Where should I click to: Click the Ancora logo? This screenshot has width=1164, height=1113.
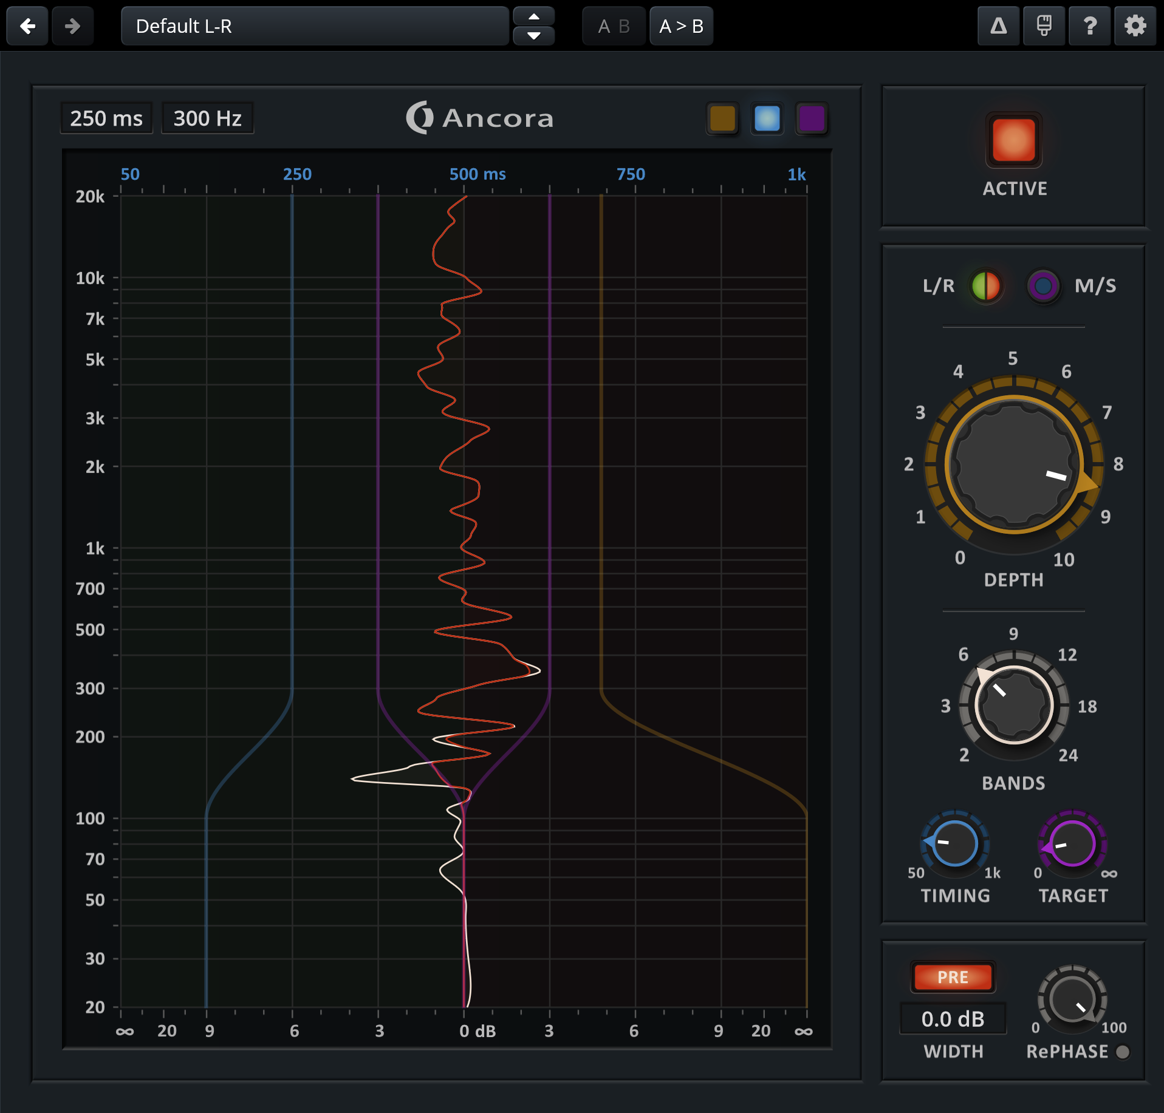pos(480,118)
